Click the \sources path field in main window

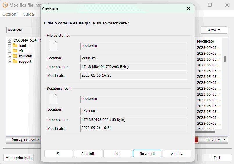(24, 30)
